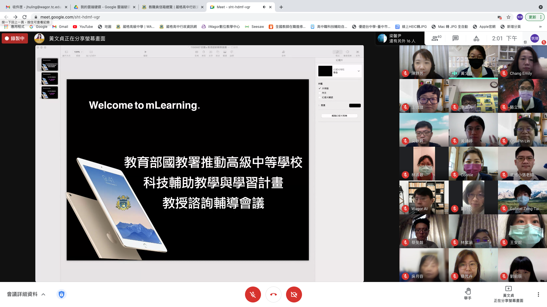
Task: Expand the meeting details chevron
Action: click(x=43, y=294)
